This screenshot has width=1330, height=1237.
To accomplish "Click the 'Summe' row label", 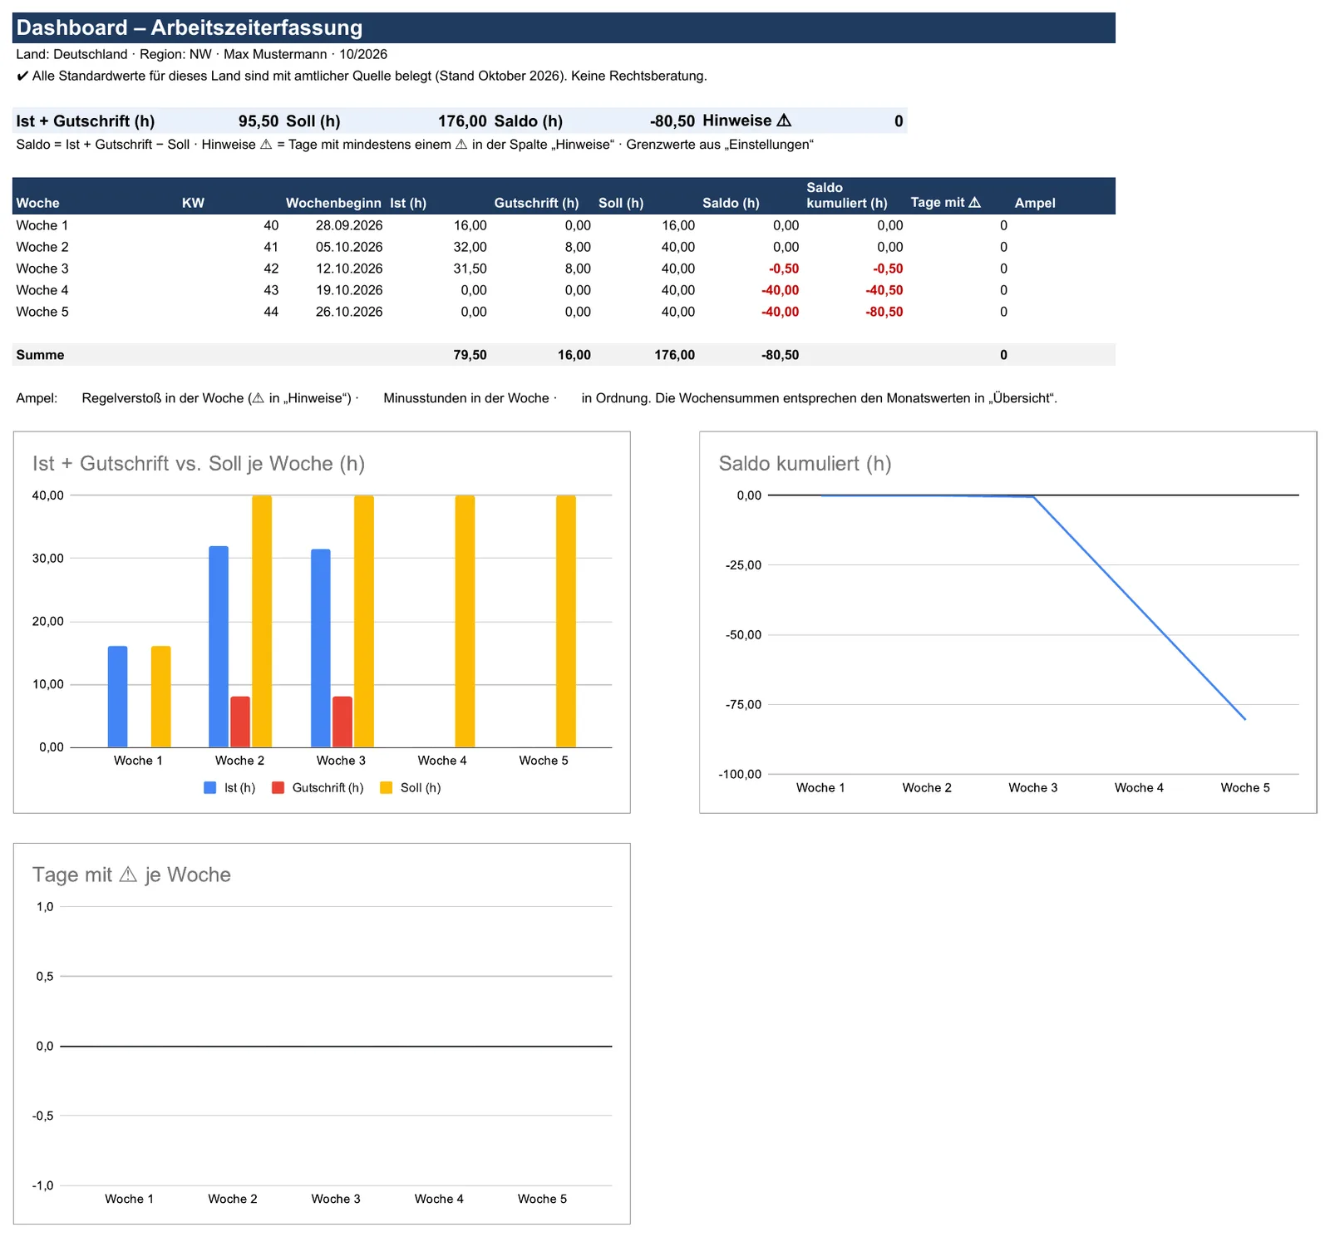I will click(40, 355).
